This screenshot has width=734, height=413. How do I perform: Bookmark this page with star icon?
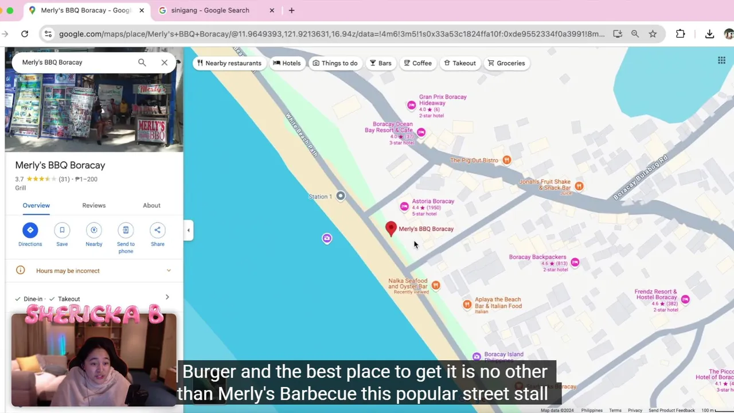pyautogui.click(x=653, y=34)
